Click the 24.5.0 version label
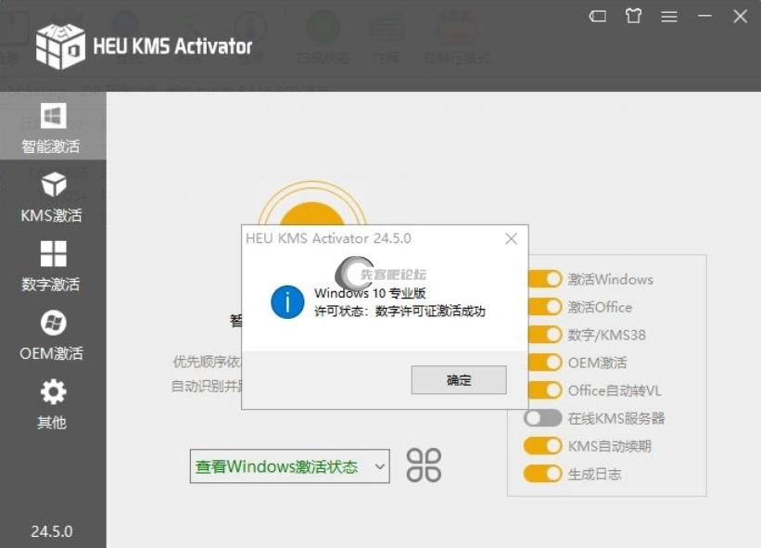Screen dimensions: 761x548 click(x=52, y=531)
